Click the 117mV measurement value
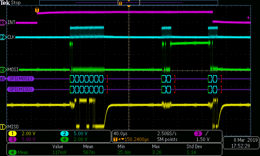 coord(59,152)
